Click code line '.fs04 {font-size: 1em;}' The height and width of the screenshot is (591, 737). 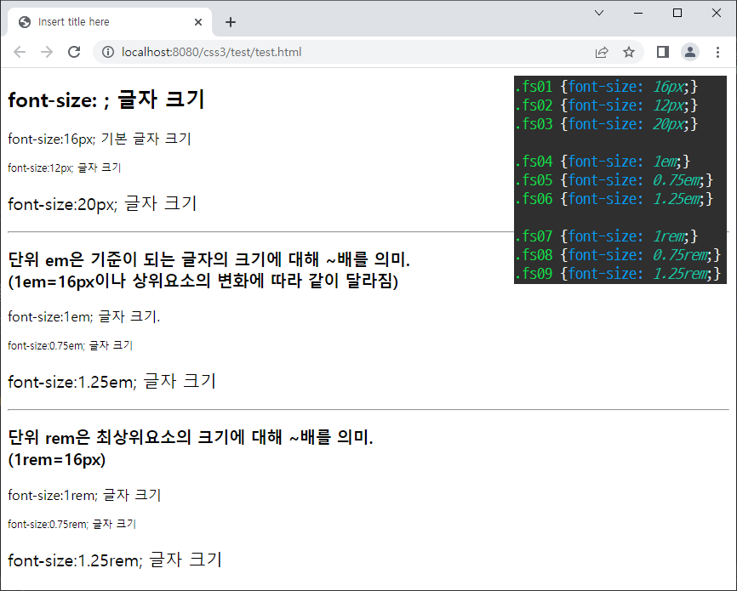(603, 162)
